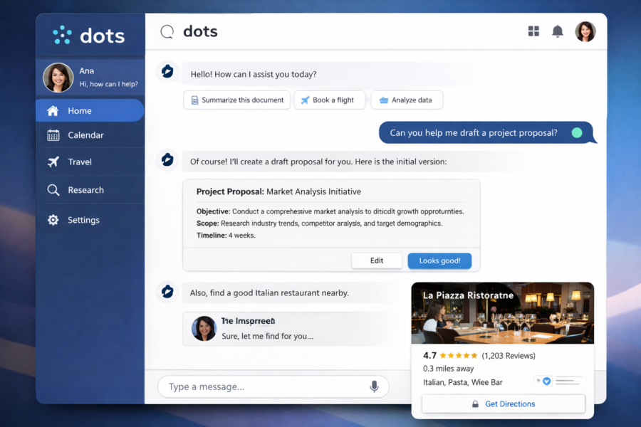Open the apps grid icon
The height and width of the screenshot is (427, 641).
533,31
